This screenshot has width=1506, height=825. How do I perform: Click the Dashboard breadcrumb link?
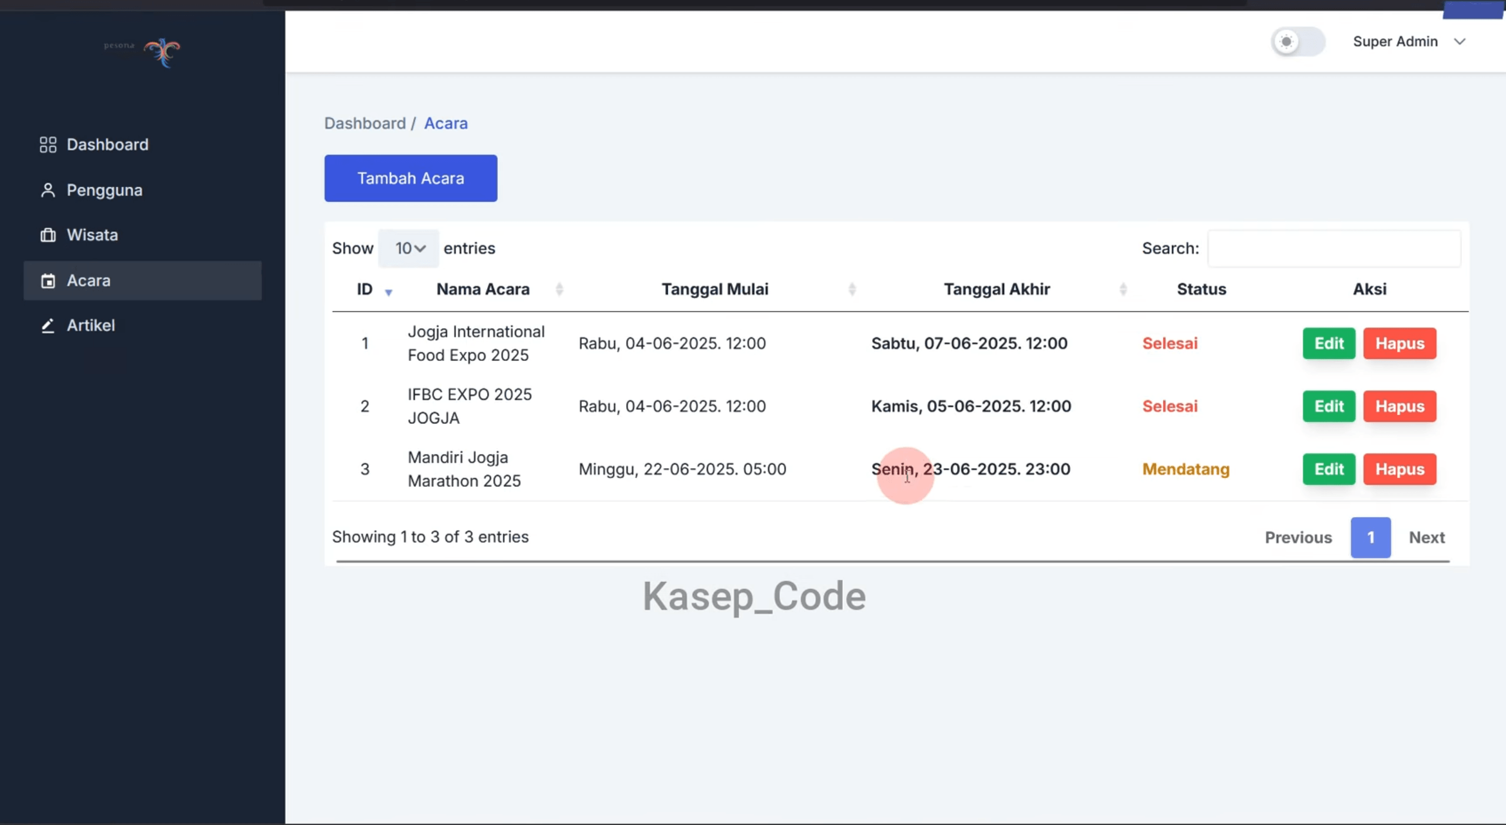pos(365,124)
